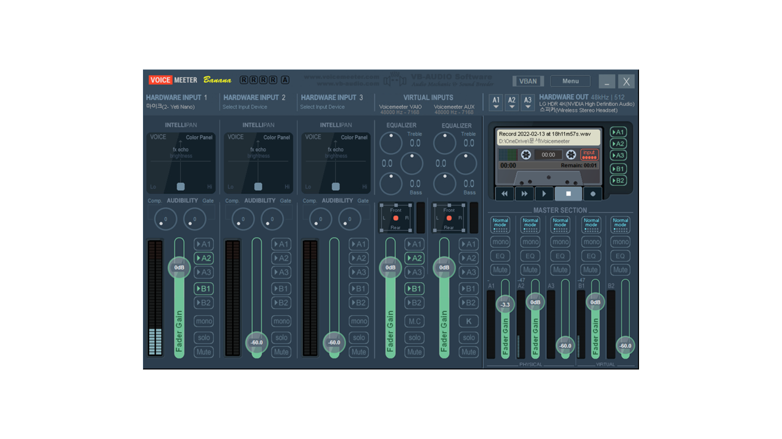Mute the Voicemeeter VAIO strip

[x=415, y=352]
